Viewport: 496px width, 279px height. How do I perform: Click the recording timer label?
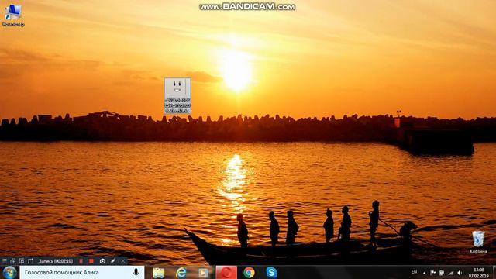(x=56, y=261)
